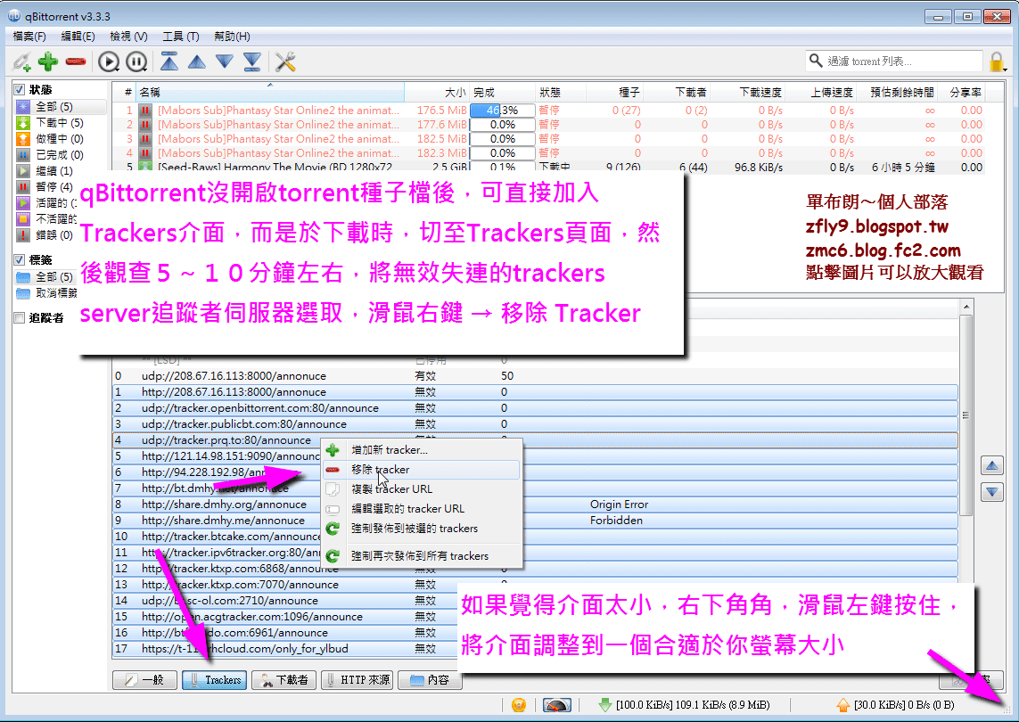The height and width of the screenshot is (722, 1019).
Task: Sort by 名稱 column header
Action: [x=270, y=93]
